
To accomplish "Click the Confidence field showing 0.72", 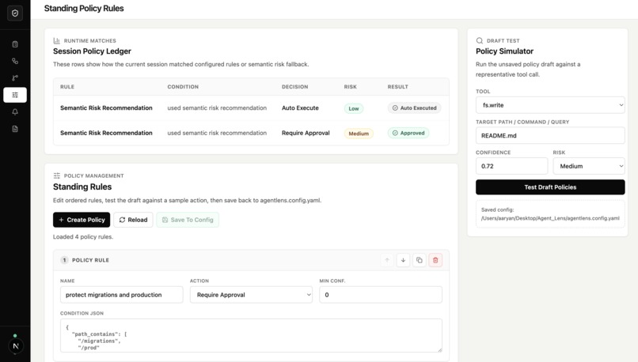I will tap(511, 166).
